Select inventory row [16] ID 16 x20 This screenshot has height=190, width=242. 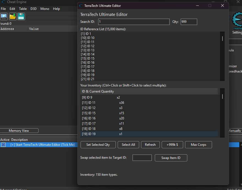click(x=149, y=118)
